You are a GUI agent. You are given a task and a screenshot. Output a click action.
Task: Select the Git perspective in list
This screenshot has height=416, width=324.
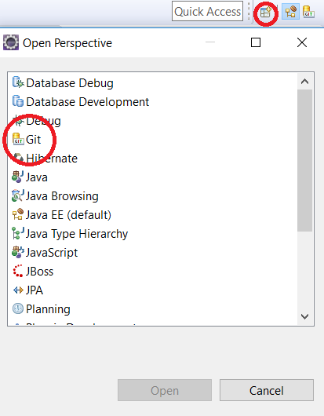(x=27, y=140)
